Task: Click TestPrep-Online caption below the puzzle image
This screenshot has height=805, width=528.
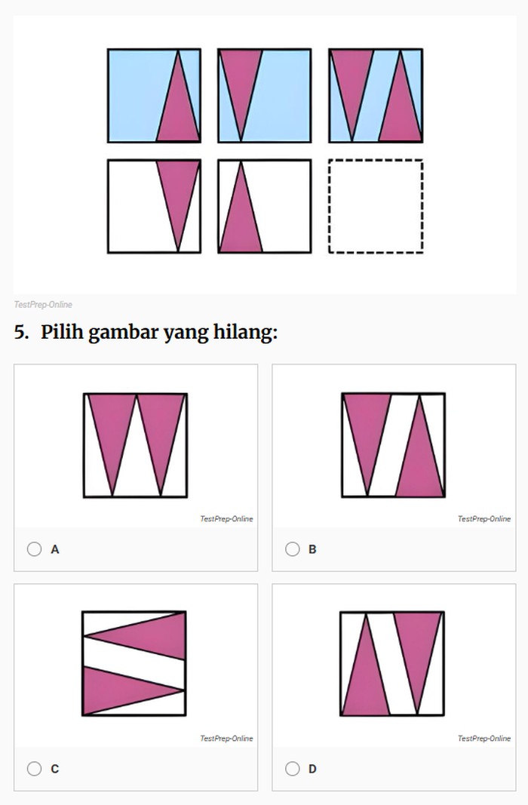Action: [x=43, y=305]
